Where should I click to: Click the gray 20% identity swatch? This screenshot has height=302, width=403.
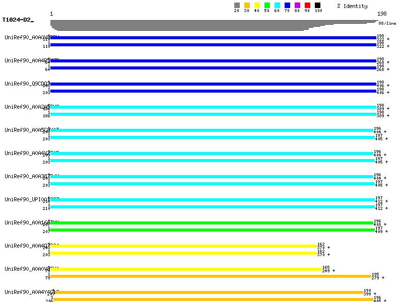point(237,6)
